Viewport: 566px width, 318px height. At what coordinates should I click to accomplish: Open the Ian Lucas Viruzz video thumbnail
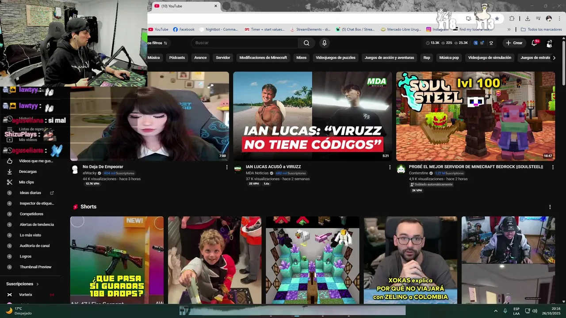pyautogui.click(x=313, y=116)
